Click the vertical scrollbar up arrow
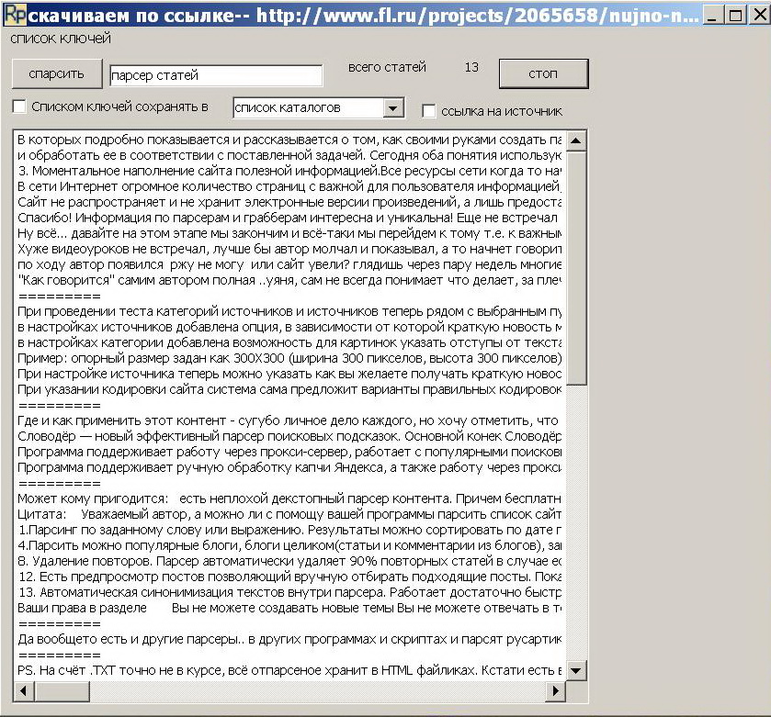Image resolution: width=771 pixels, height=717 pixels. [576, 141]
